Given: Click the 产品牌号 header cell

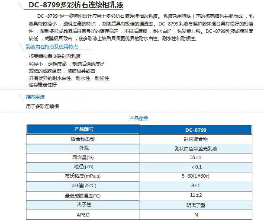Looking at the screenshot, I should coord(83,129).
